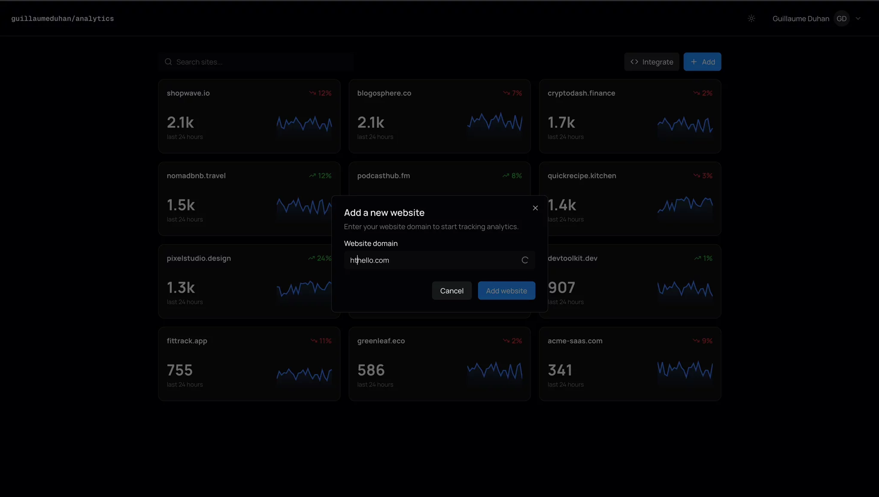
Task: Click the devtoolkit.dev 1% up trend icon
Action: pos(698,258)
